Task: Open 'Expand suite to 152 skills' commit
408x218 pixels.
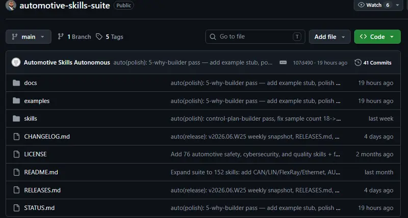Action: [256, 172]
